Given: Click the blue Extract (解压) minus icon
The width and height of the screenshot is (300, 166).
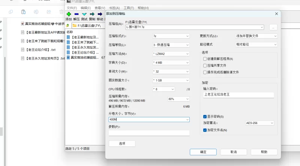Looking at the screenshot, I should 76,14.
